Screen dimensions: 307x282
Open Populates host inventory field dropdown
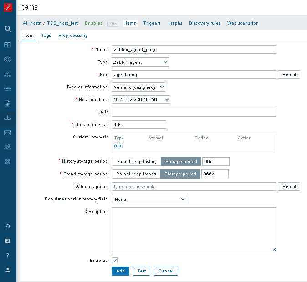tap(149, 199)
